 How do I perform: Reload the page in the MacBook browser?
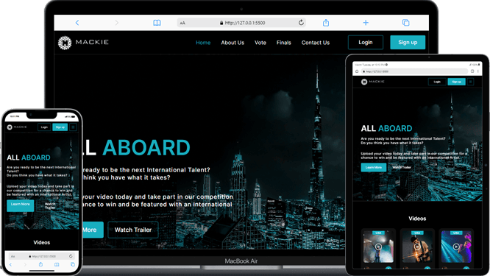301,22
